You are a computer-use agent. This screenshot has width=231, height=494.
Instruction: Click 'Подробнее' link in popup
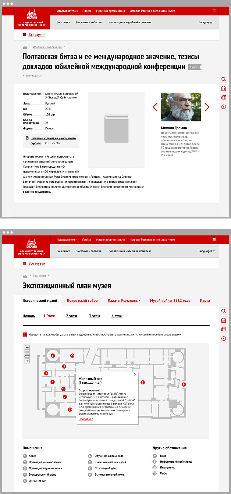pyautogui.click(x=86, y=419)
